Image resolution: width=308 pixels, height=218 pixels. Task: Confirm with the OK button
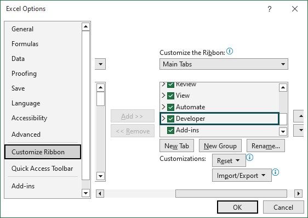(237, 207)
